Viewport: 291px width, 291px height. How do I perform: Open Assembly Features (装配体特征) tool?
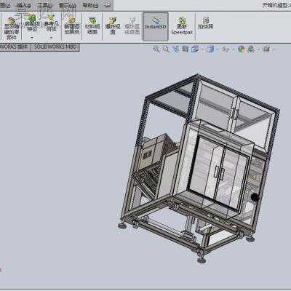pyautogui.click(x=32, y=24)
